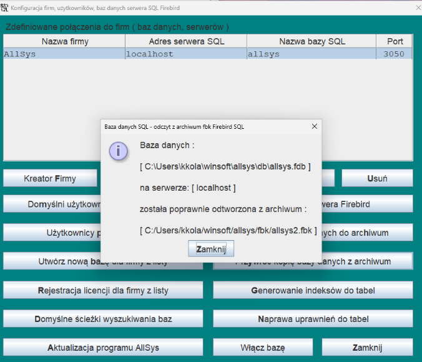Click Zamknij in the main configuration window

367,348
